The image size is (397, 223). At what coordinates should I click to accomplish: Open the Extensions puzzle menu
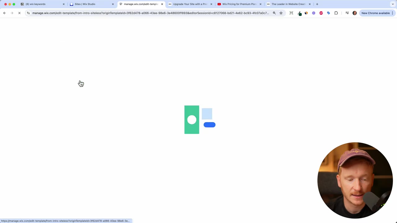pos(336,13)
